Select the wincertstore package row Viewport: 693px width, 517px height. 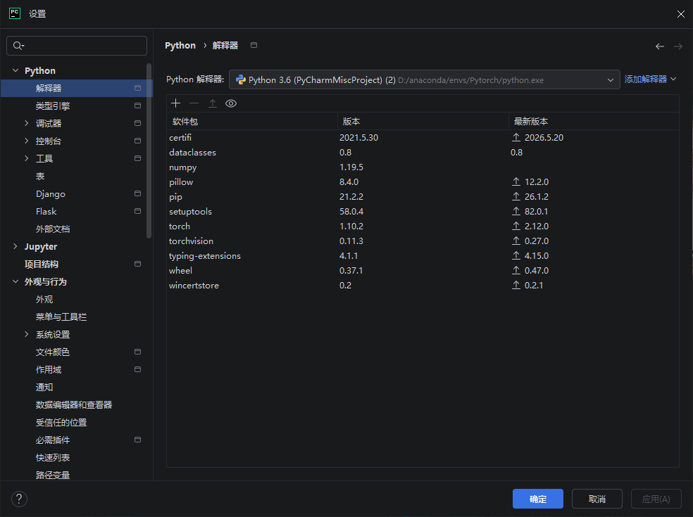click(x=423, y=285)
